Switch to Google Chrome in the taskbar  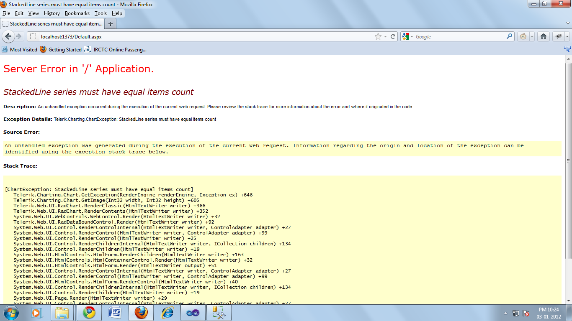(x=89, y=313)
